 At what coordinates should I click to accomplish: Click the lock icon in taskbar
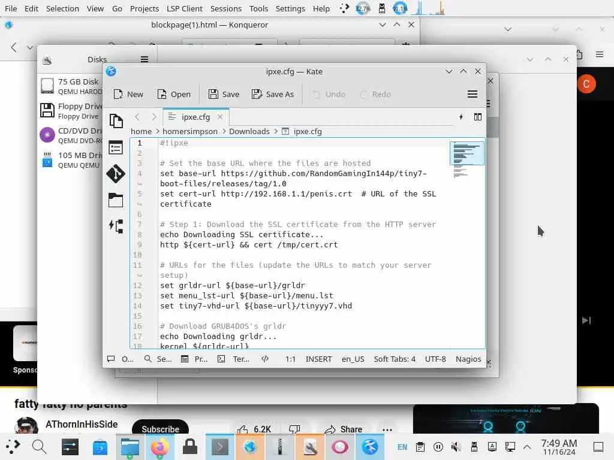tap(190, 447)
